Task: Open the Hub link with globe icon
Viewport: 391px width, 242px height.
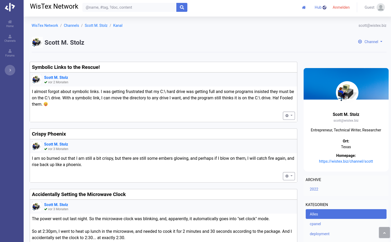Action: tap(320, 7)
